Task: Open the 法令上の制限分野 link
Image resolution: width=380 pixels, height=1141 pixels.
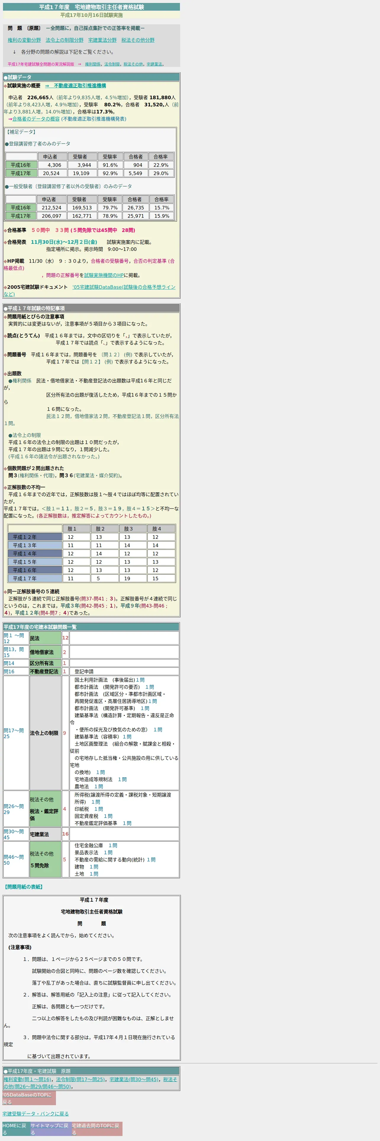Action: (65, 40)
